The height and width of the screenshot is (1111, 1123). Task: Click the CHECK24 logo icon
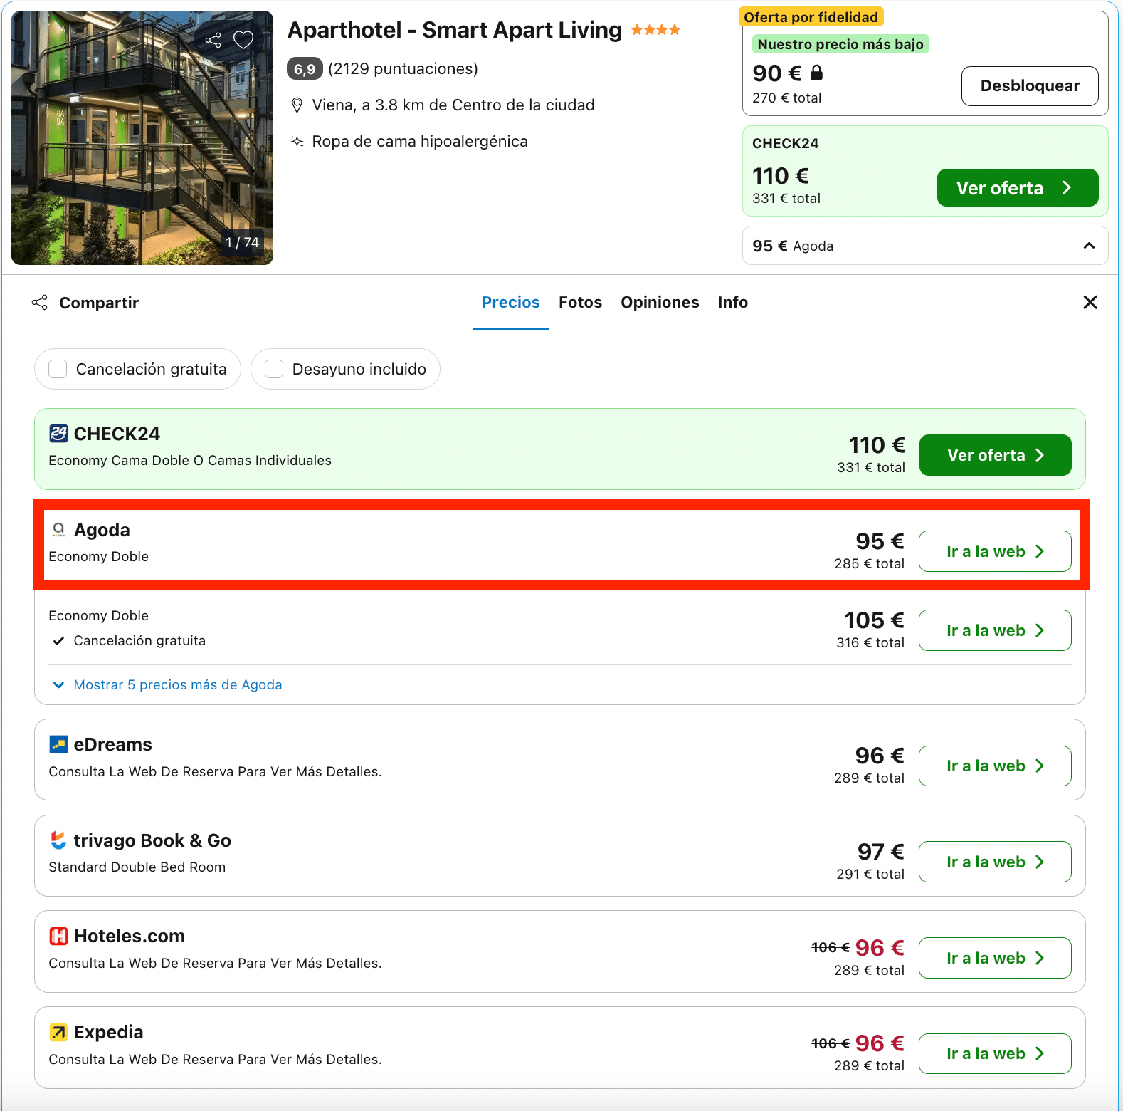(58, 434)
